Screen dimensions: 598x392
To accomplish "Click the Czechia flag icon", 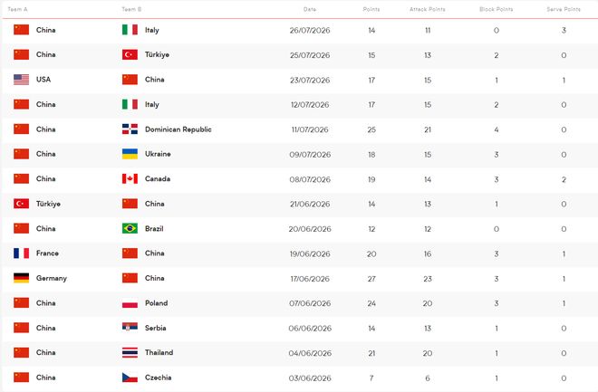I will coord(130,378).
